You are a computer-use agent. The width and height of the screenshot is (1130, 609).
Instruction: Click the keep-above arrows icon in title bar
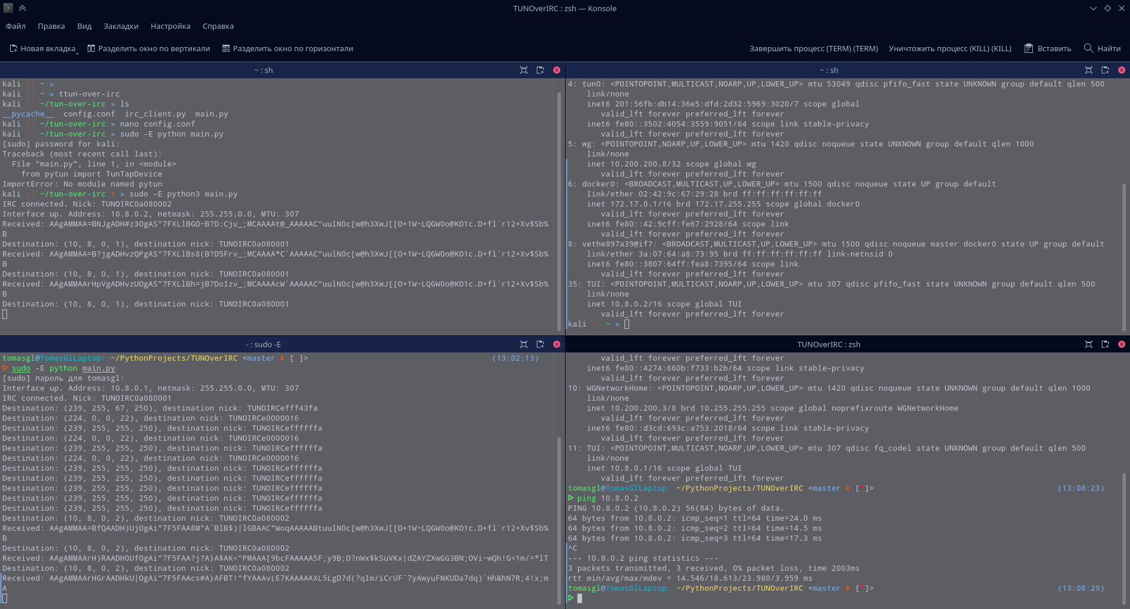pos(22,8)
